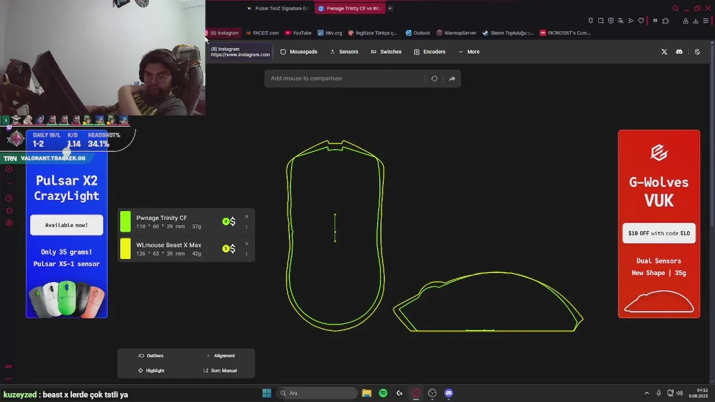Open the Alignment option

(x=221, y=356)
